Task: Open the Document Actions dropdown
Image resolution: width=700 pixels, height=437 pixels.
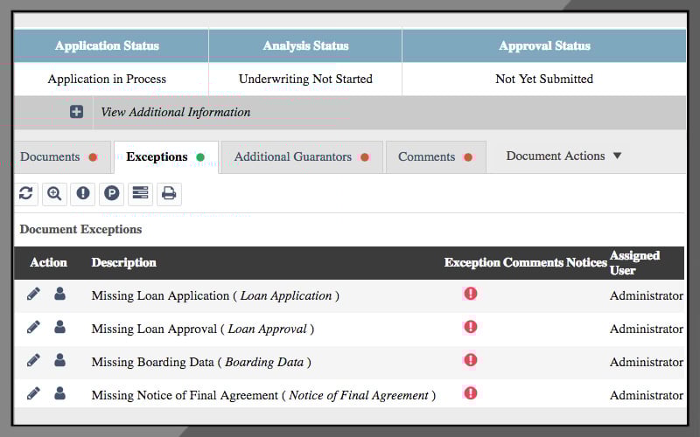Action: pyautogui.click(x=563, y=156)
